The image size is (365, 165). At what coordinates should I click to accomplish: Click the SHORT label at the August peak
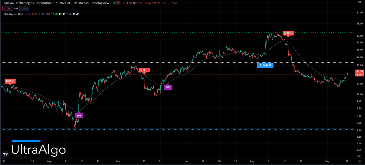point(288,33)
